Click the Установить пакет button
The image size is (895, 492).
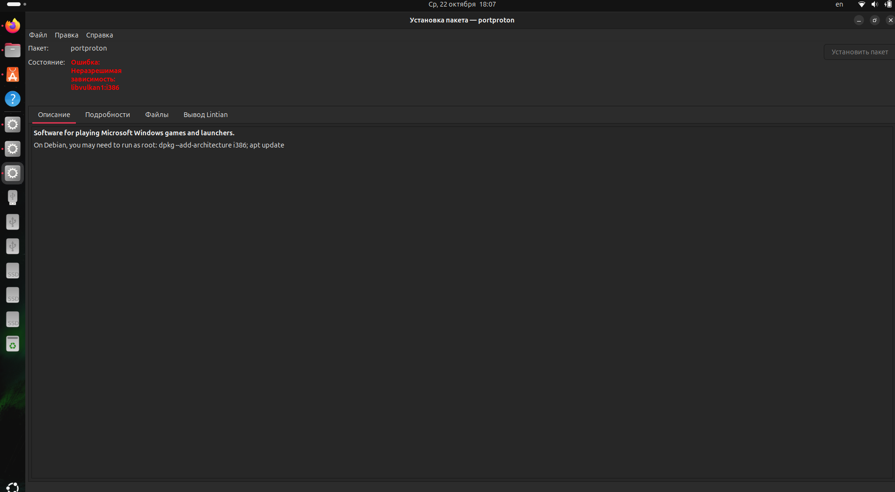point(859,52)
